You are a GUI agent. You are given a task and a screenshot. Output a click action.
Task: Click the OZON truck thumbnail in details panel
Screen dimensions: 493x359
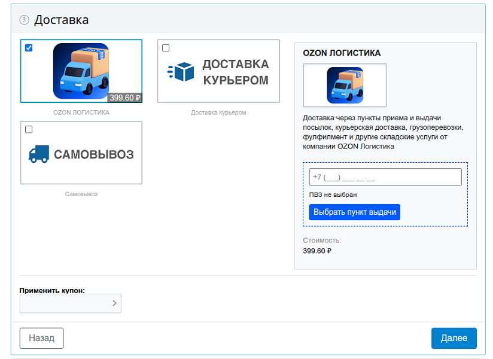pos(345,85)
